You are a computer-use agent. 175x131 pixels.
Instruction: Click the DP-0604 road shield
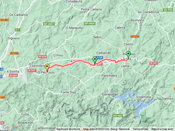(90, 23)
